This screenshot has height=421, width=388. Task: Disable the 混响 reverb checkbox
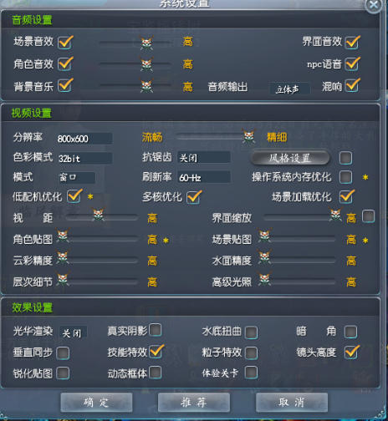coord(352,85)
